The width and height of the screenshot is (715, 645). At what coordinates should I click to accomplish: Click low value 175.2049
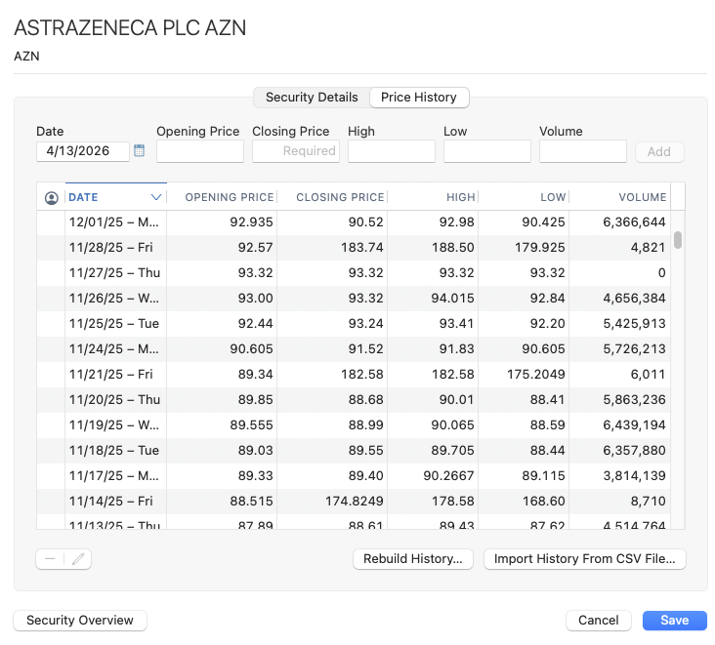tap(536, 374)
